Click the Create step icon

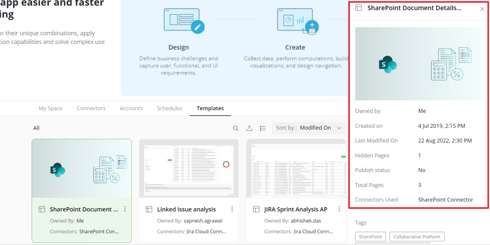(298, 21)
